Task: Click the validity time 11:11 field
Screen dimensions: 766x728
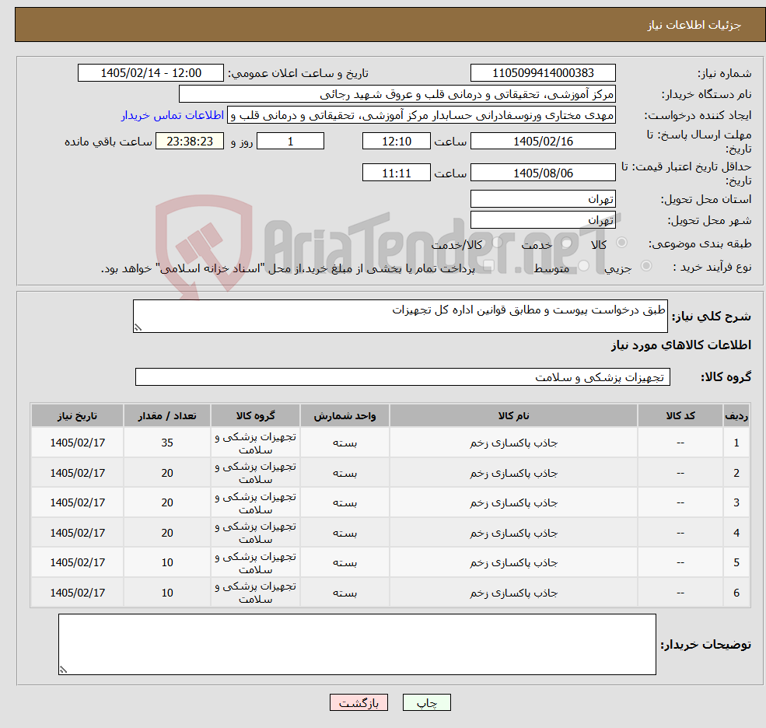Action: coord(396,173)
